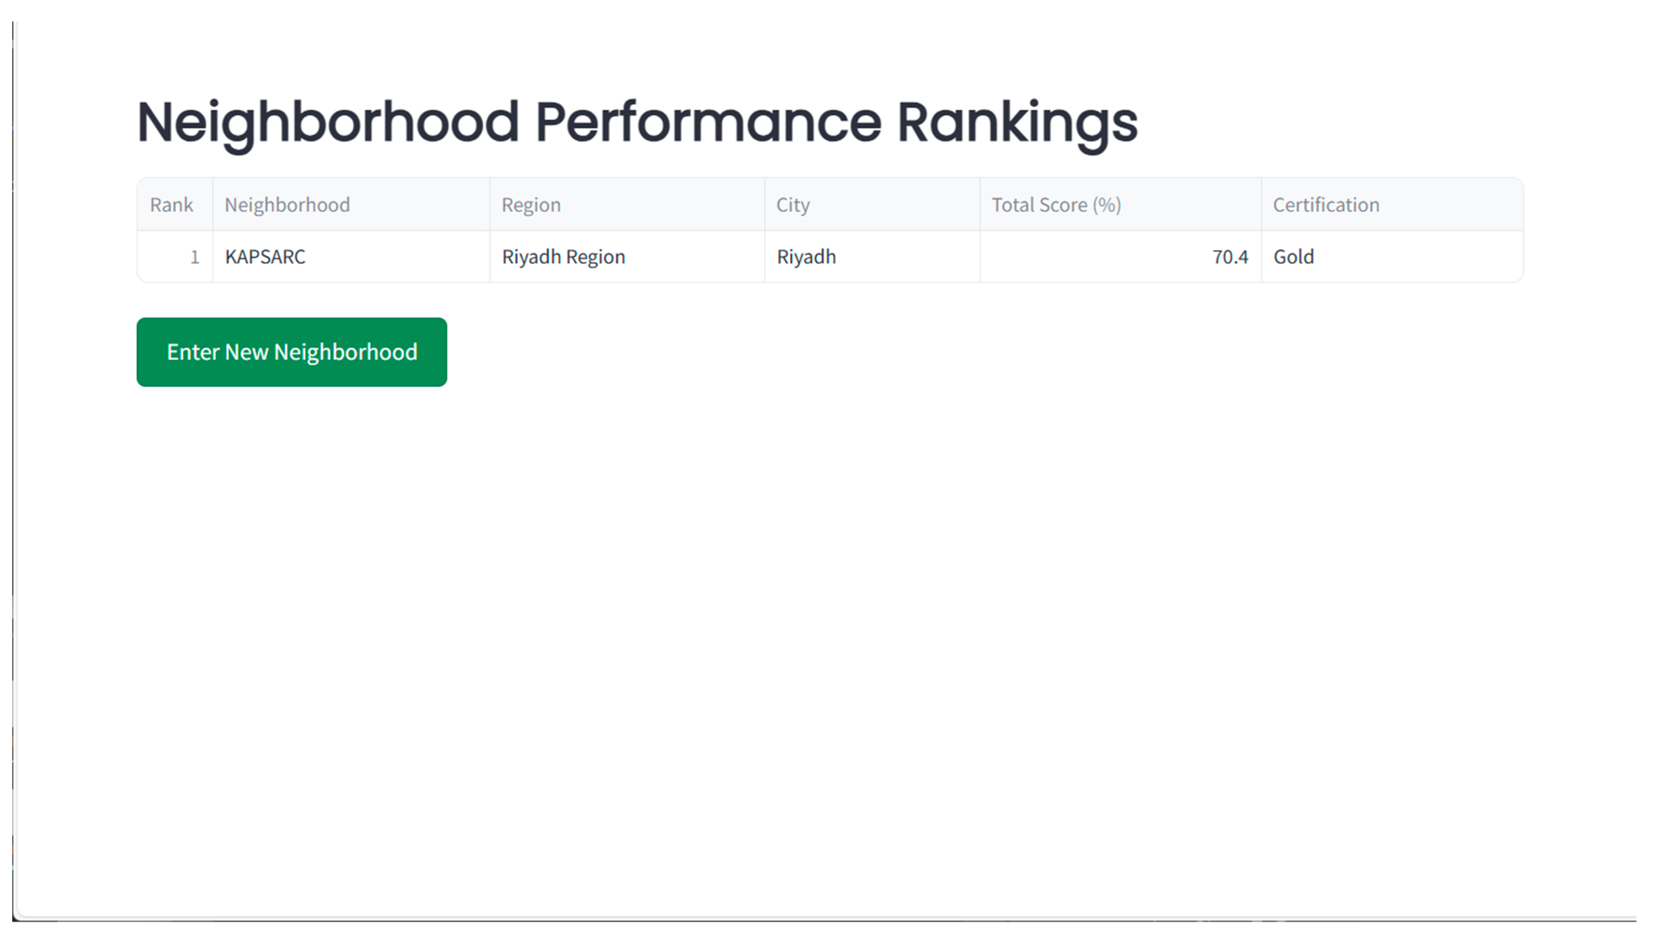Select the Gold certification cell
Screen dimensions: 1654x941
click(x=1293, y=257)
